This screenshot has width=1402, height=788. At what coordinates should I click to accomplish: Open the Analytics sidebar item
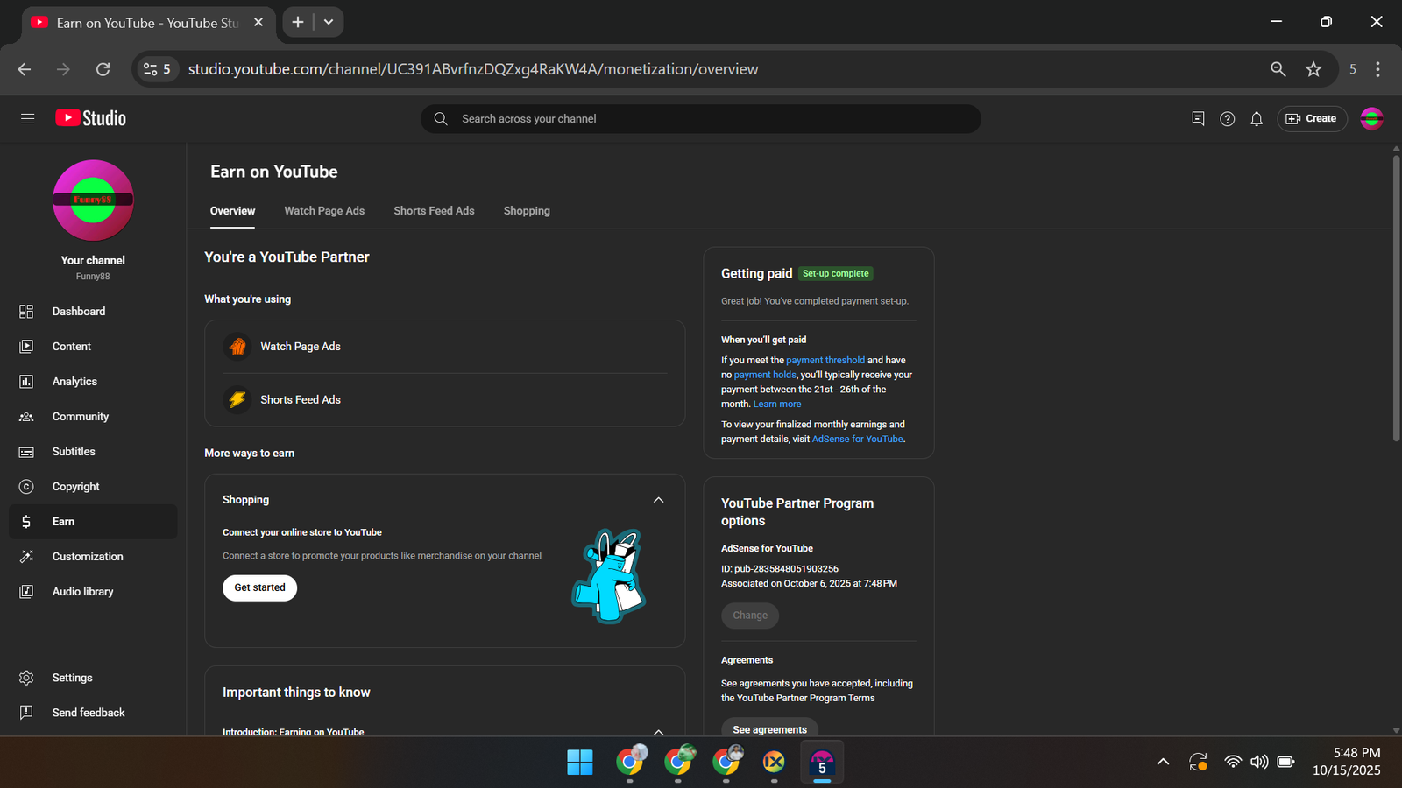74,382
